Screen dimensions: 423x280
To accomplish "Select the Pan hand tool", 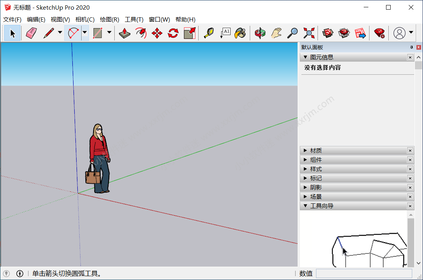I will click(276, 33).
